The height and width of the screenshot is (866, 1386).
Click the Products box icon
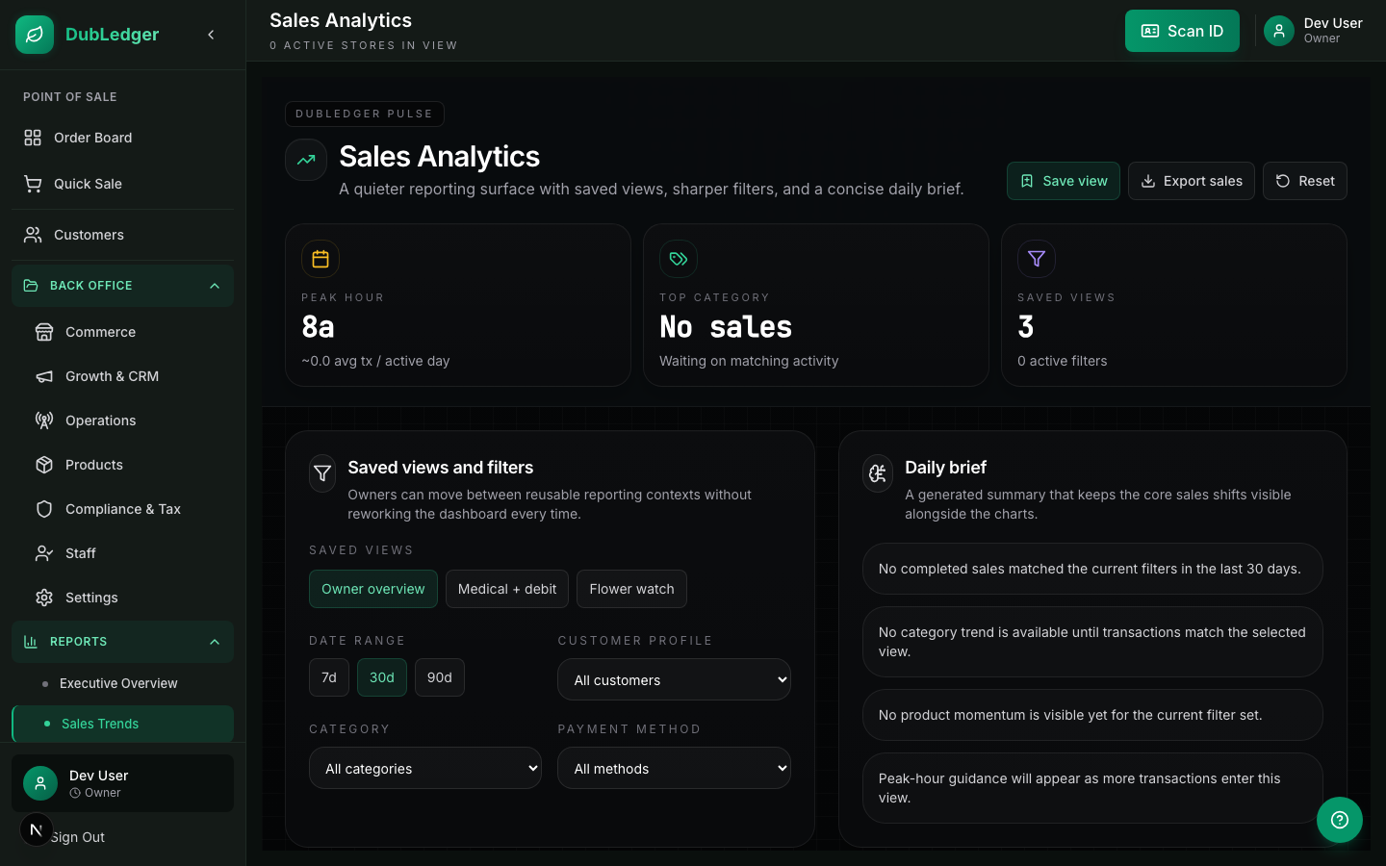point(44,465)
